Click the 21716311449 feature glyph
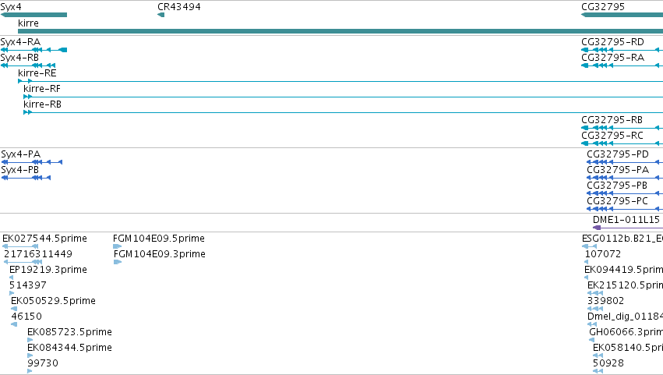Viewport: 663px width, 375px height. 23,262
